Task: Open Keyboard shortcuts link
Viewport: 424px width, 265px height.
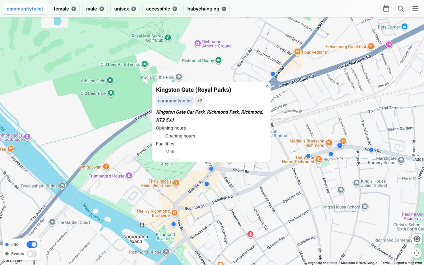Action: click(323, 263)
